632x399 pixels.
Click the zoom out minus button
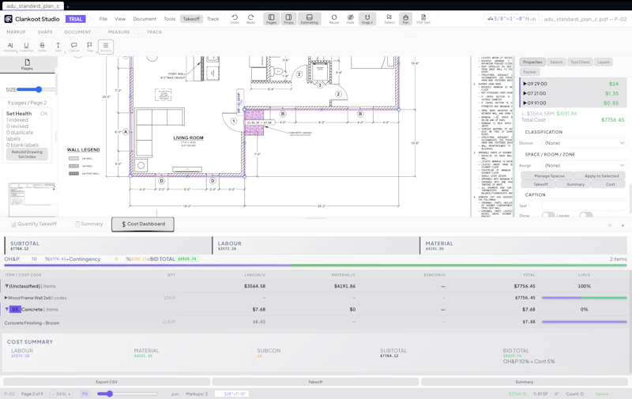53,393
